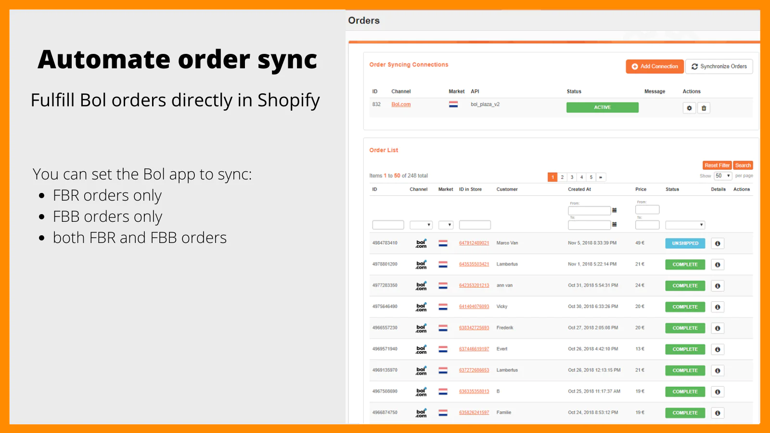This screenshot has height=433, width=770.
Task: Go to page 2 of orders
Action: [562, 177]
